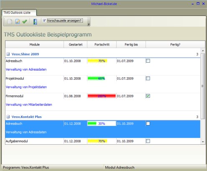Click the red 100% Firmenmodul progress bar
The image size is (207, 171).
pos(102,96)
